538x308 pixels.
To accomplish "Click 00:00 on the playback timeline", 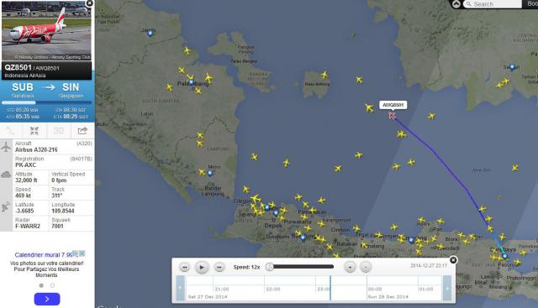I will pyautogui.click(x=375, y=290).
